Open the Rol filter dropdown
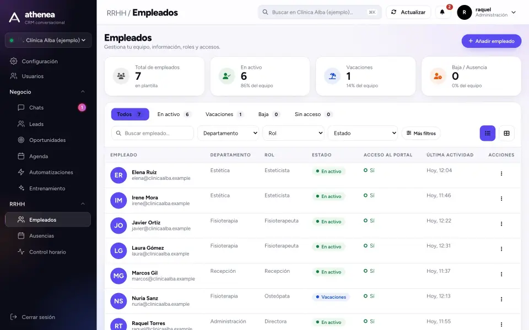529x330 pixels. (x=293, y=133)
